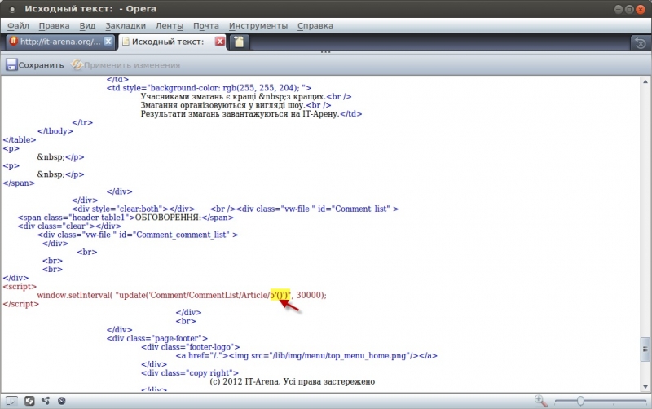The image size is (652, 409).
Task: Click the div class="footer-logo" line
Action: tap(191, 347)
